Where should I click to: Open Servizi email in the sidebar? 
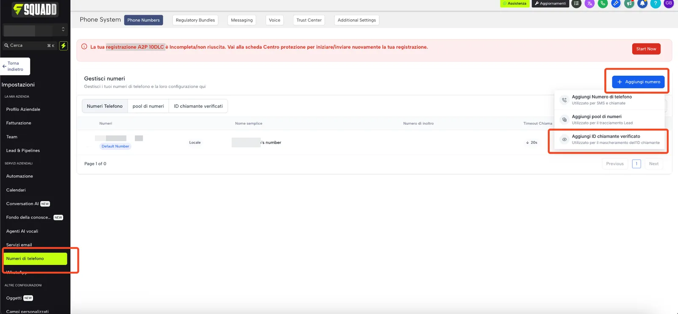coord(19,245)
